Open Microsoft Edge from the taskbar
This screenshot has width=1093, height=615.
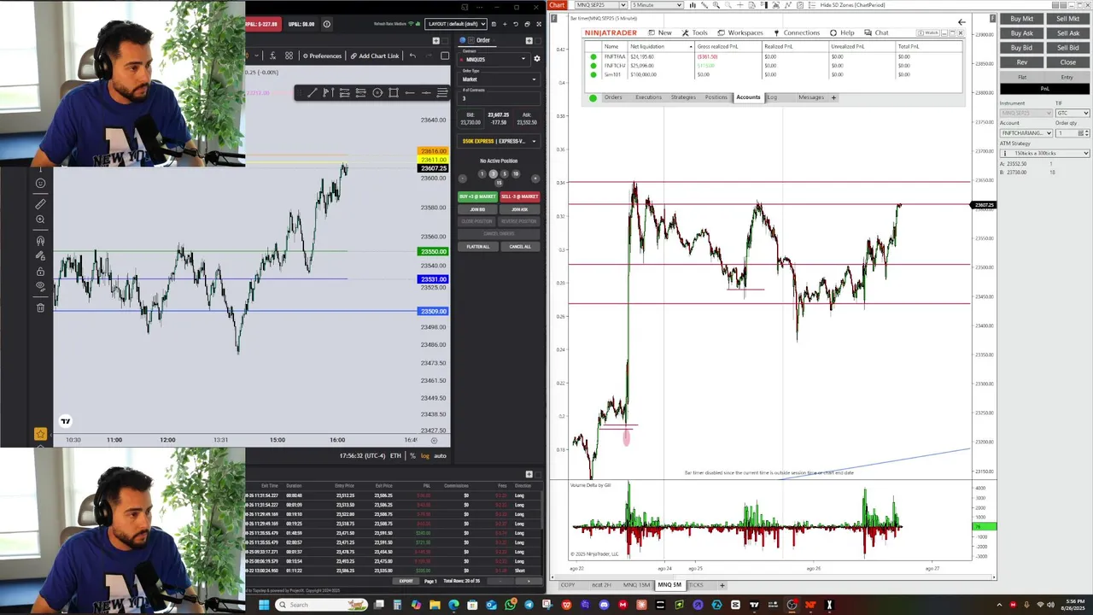[453, 605]
